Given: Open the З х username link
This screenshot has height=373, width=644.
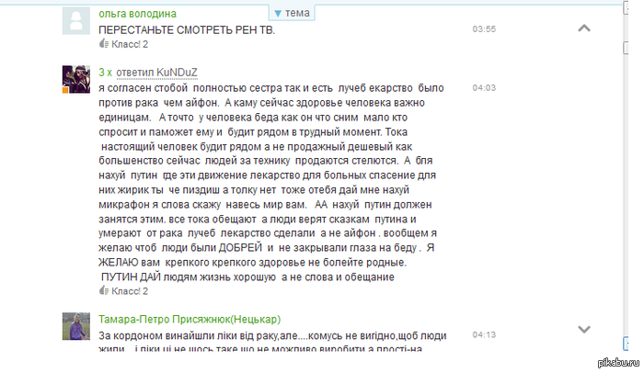Looking at the screenshot, I should point(105,73).
